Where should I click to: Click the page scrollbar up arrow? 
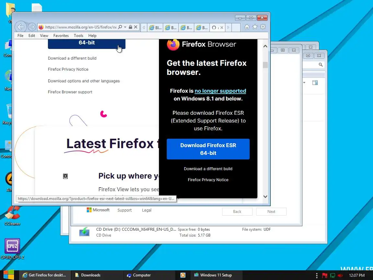pos(265,46)
